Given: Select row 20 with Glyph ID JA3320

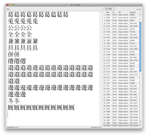Looking at the screenshot, I should (x=121, y=52).
